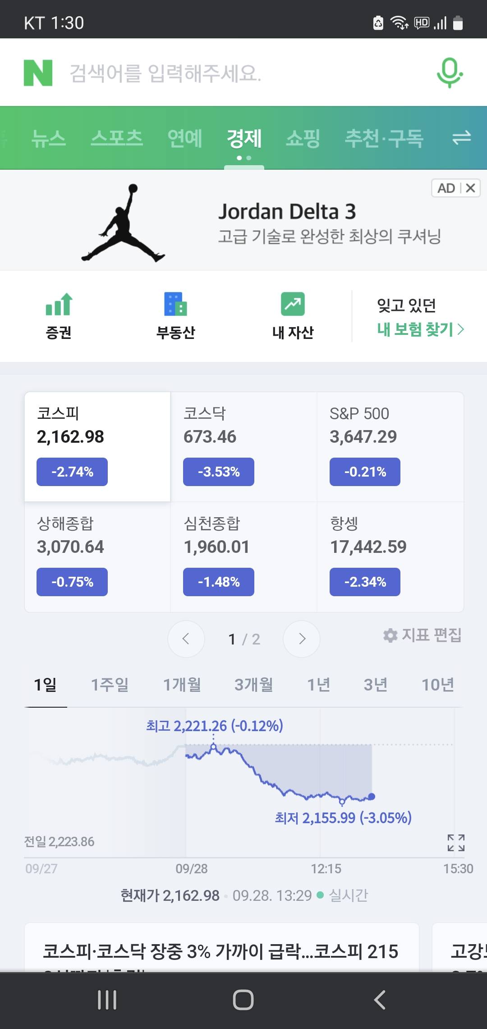Screen dimensions: 487x1029
Task: Activate the voice search microphone
Action: tap(450, 73)
